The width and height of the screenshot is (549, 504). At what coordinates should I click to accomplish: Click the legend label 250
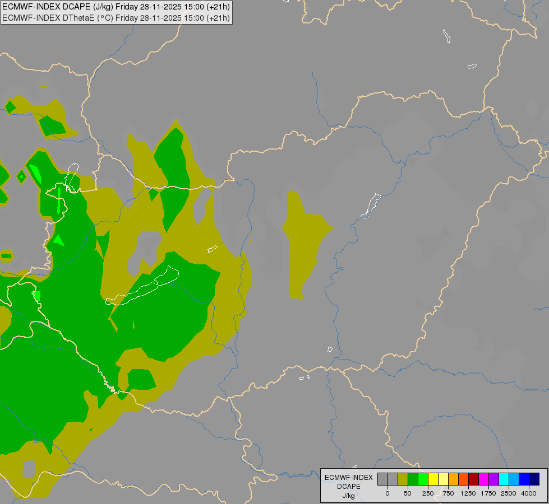(x=428, y=493)
